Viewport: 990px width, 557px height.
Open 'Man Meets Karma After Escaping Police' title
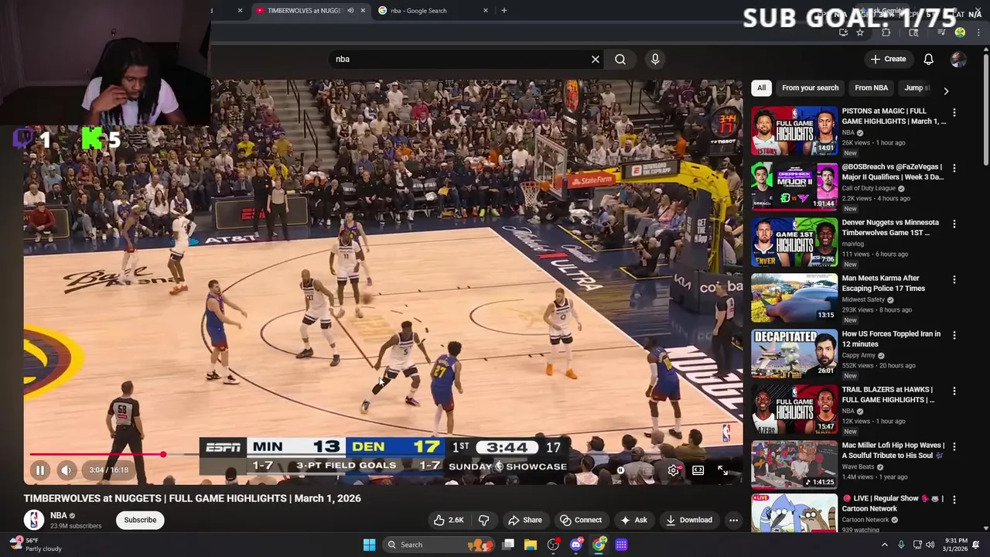[x=883, y=283]
